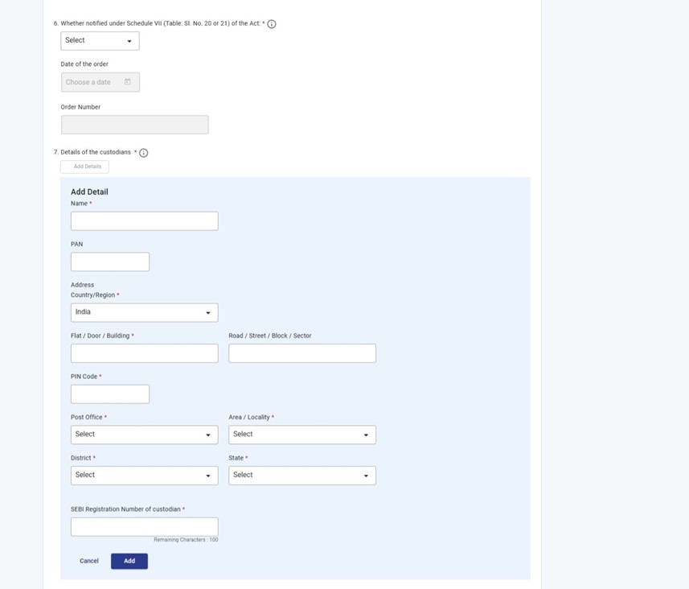
Task: Click the SEBI Registration Number field
Action: coord(144,526)
